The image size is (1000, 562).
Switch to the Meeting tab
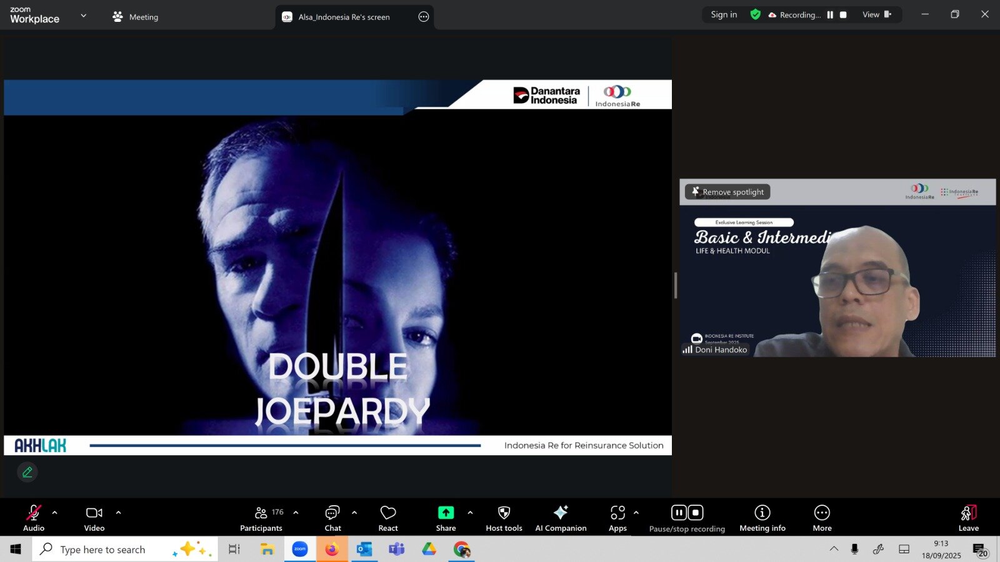click(136, 17)
